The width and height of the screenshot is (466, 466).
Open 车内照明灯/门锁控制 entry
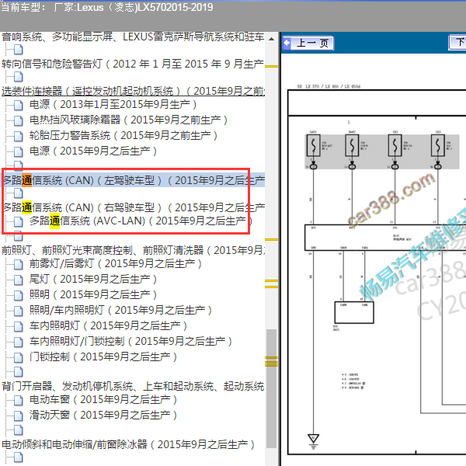130,341
